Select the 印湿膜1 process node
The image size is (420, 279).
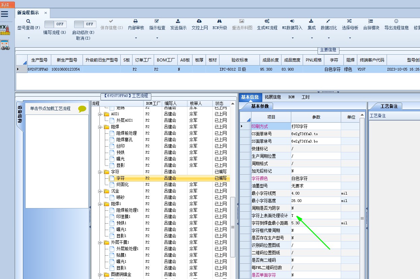pyautogui.click(x=123, y=217)
